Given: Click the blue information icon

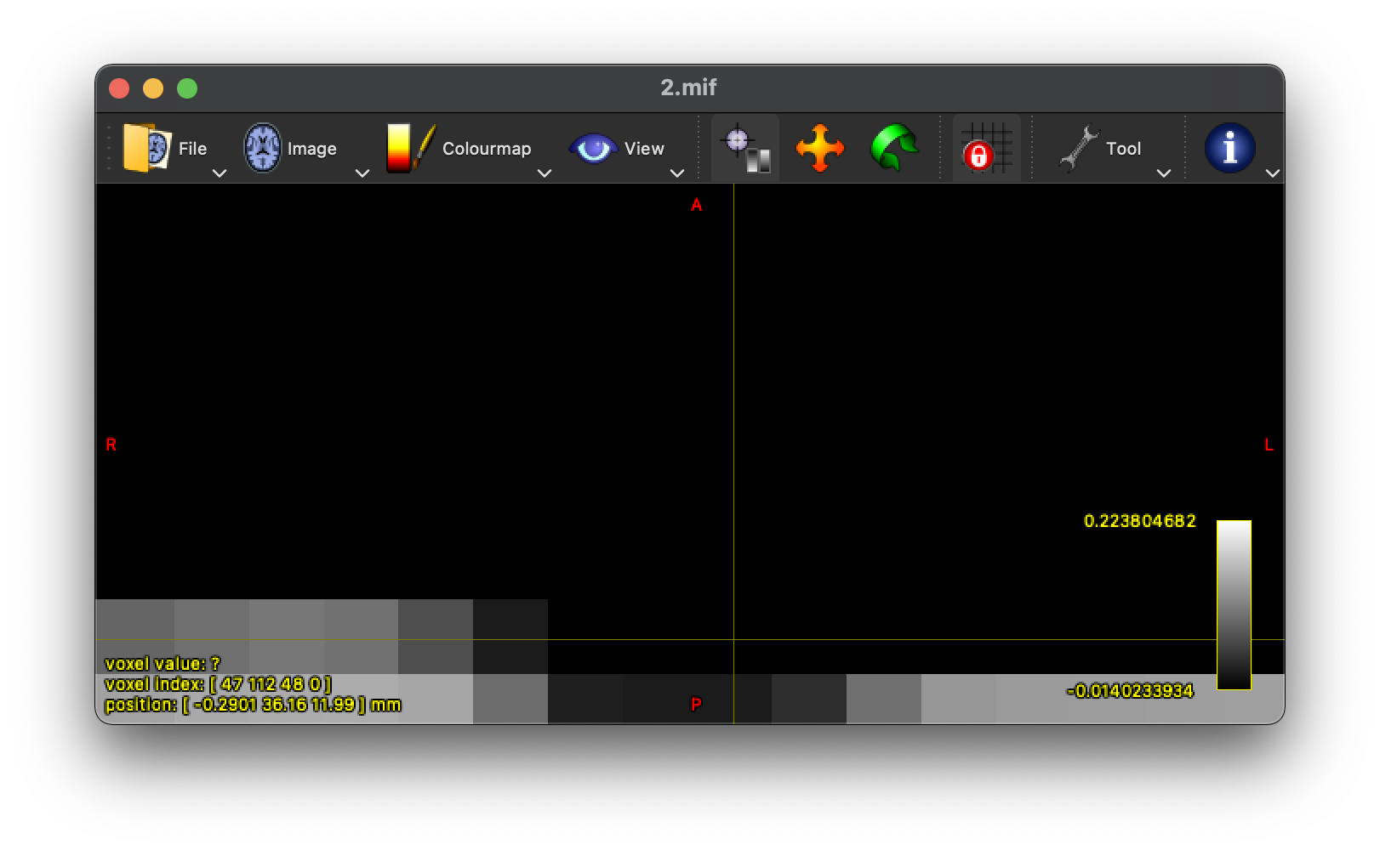Looking at the screenshot, I should (x=1229, y=146).
